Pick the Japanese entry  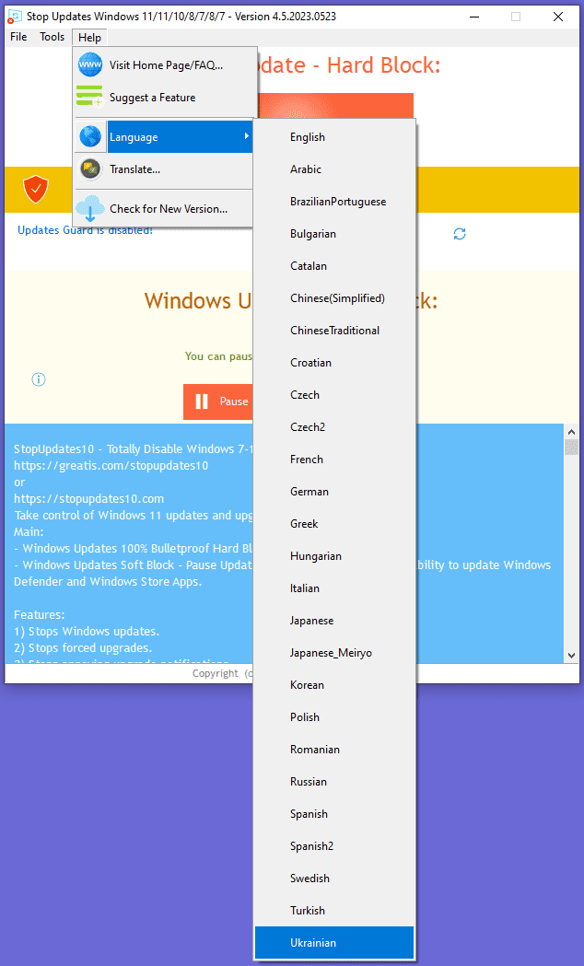(334, 621)
